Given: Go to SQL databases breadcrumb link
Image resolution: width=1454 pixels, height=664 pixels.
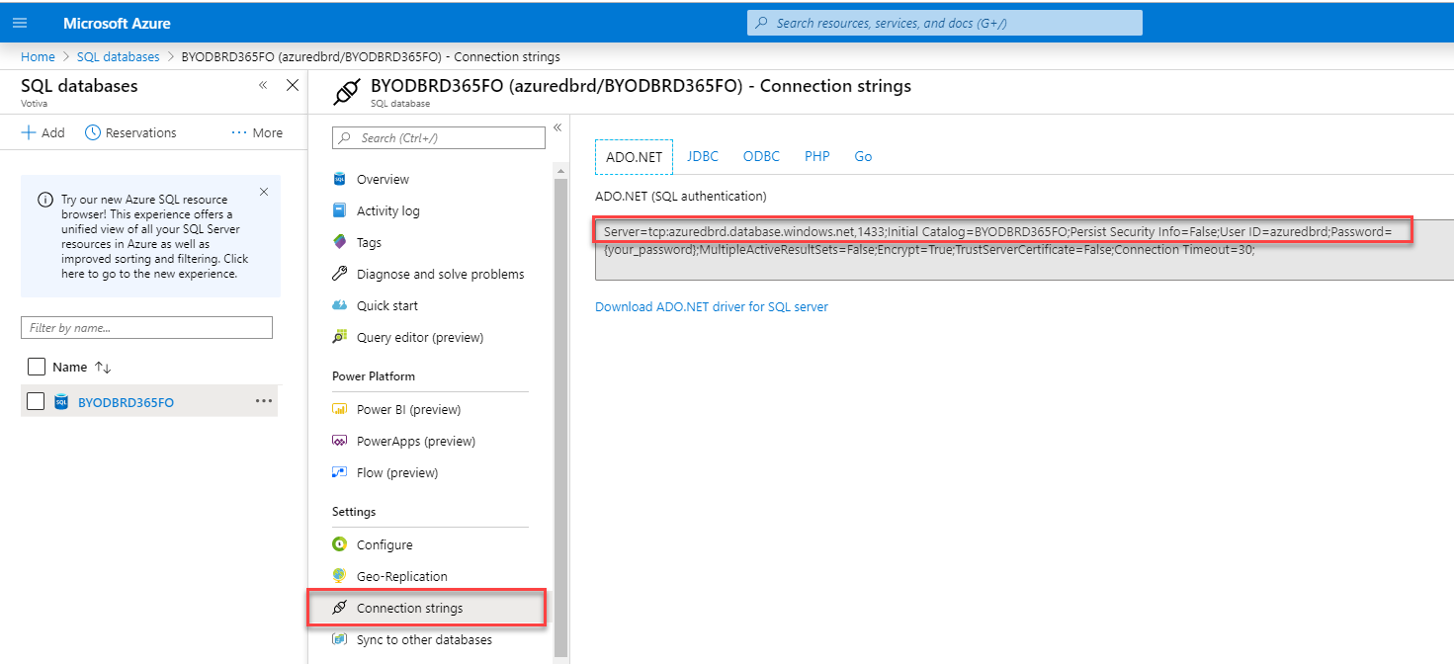Looking at the screenshot, I should tap(118, 56).
